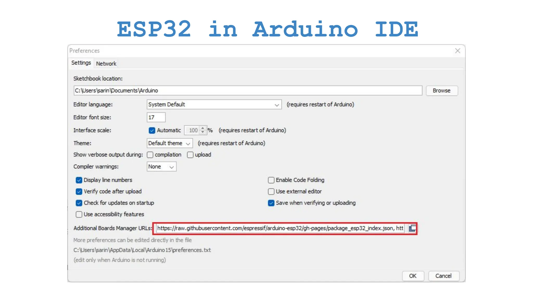Close the Preferences dialog with the X
533x300 pixels.
(458, 51)
